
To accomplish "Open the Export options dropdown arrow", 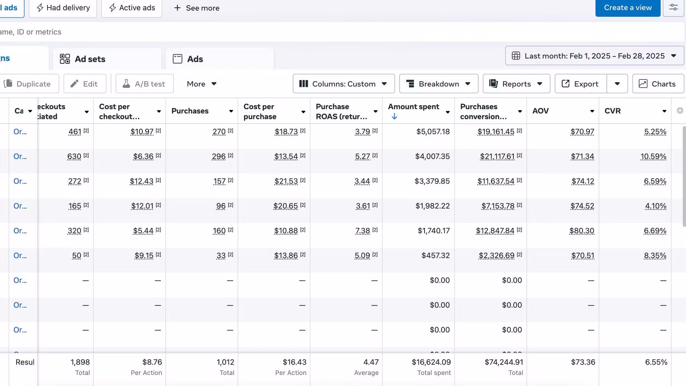I will point(617,84).
